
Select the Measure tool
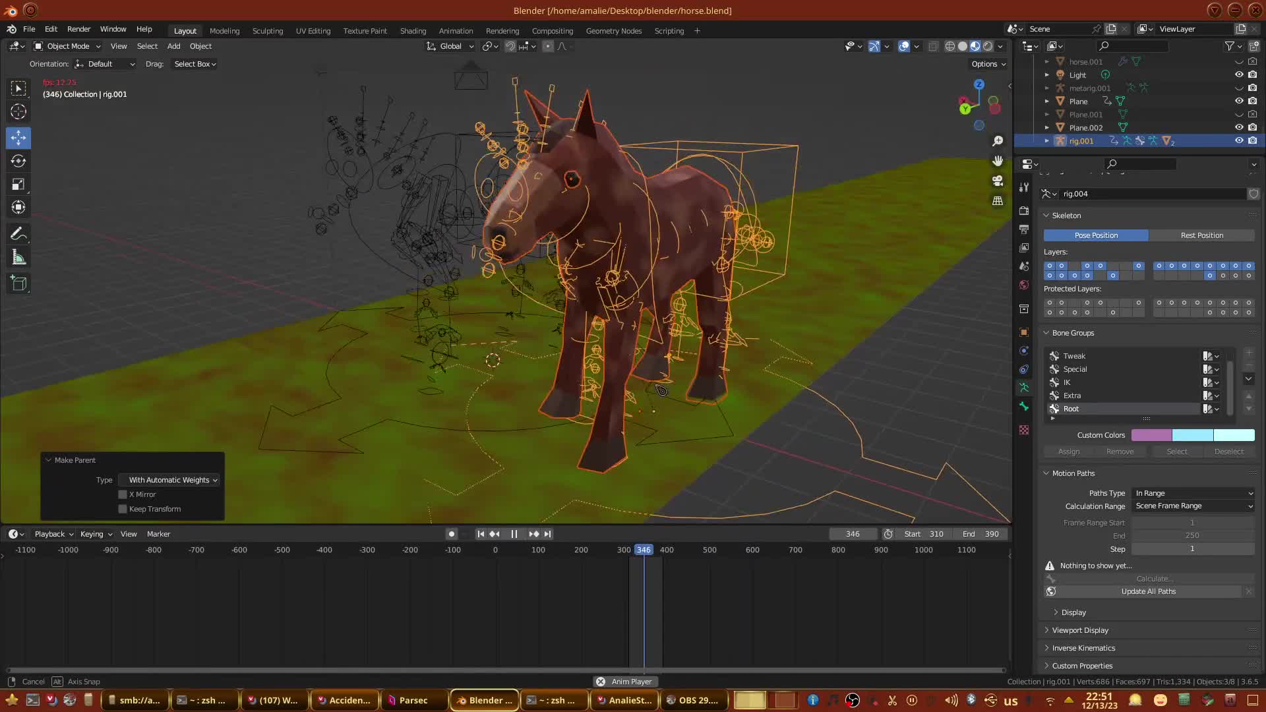(x=18, y=258)
